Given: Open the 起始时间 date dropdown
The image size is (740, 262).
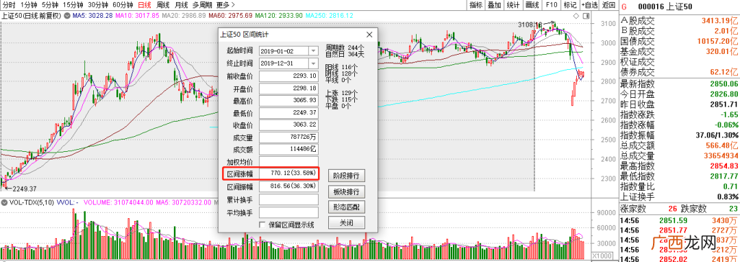Looking at the screenshot, I should [x=313, y=51].
